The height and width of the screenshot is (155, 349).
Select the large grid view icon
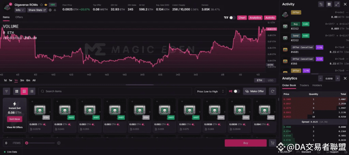(x=17, y=91)
